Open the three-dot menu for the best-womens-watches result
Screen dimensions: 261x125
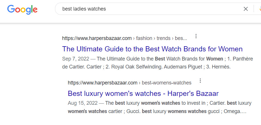tap(200, 81)
